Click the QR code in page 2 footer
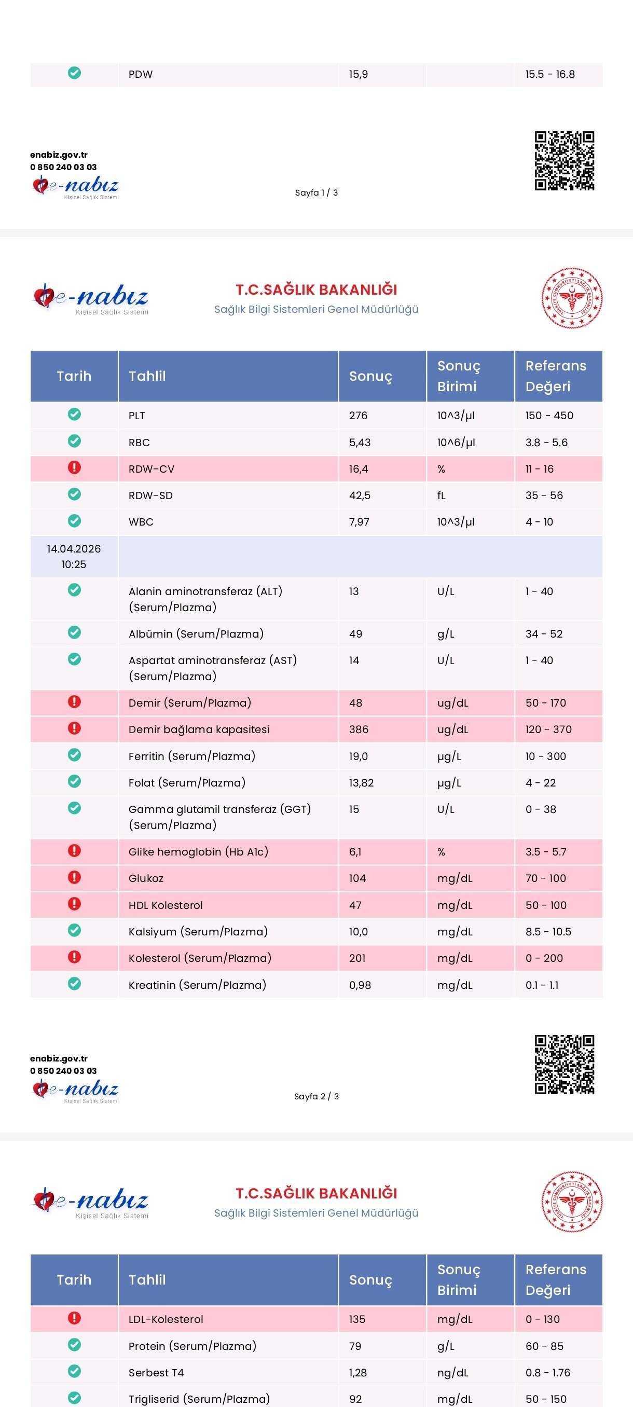The height and width of the screenshot is (1407, 633). point(564,1065)
